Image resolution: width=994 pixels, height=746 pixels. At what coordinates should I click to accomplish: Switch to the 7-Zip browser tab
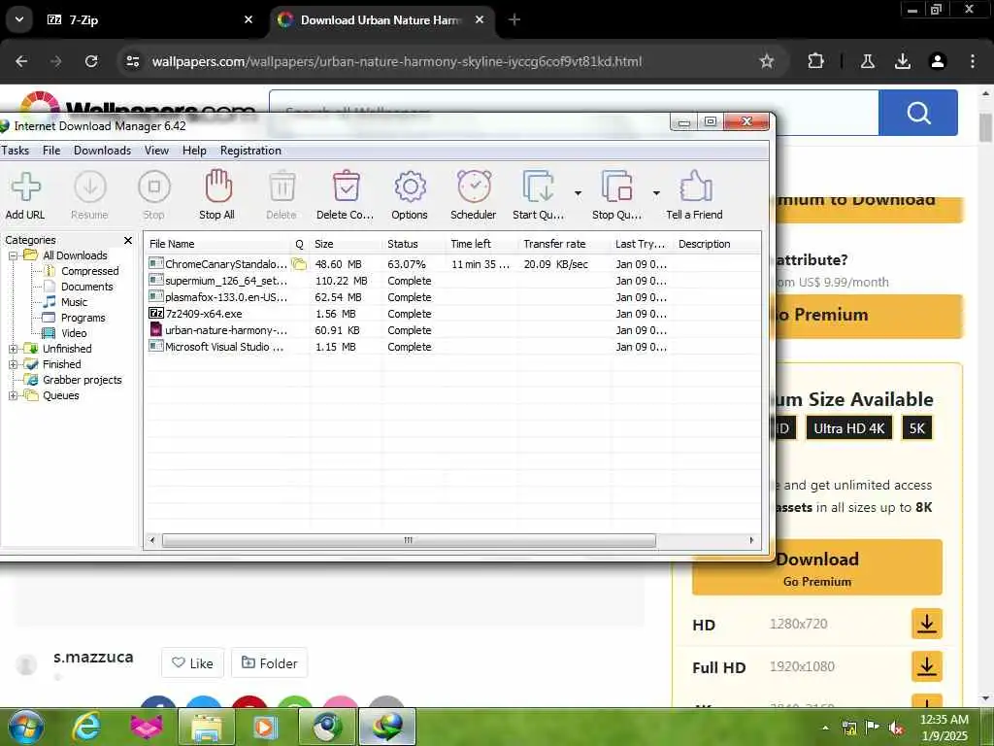point(150,19)
